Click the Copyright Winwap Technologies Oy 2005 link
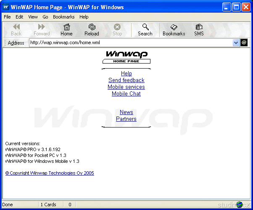The width and height of the screenshot is (253, 210). click(50, 173)
